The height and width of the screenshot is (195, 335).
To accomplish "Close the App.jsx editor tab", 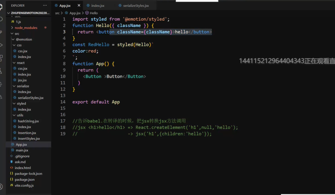I will (x=79, y=6).
